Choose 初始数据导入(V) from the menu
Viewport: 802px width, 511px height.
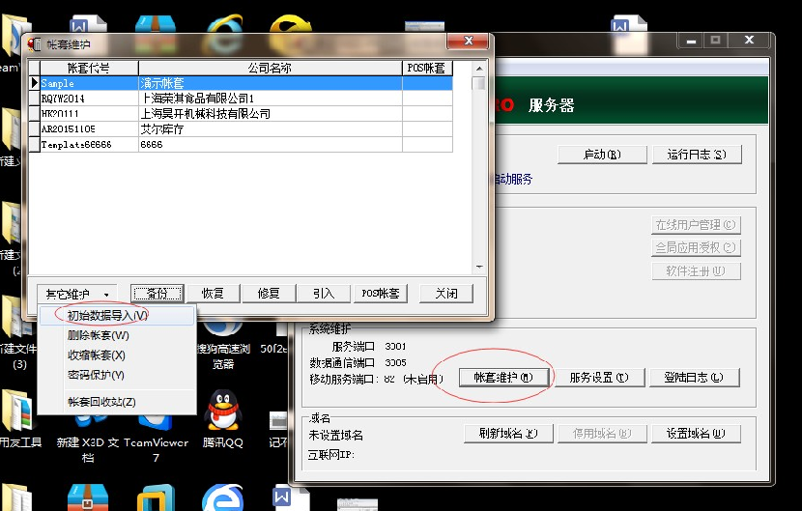click(x=107, y=315)
